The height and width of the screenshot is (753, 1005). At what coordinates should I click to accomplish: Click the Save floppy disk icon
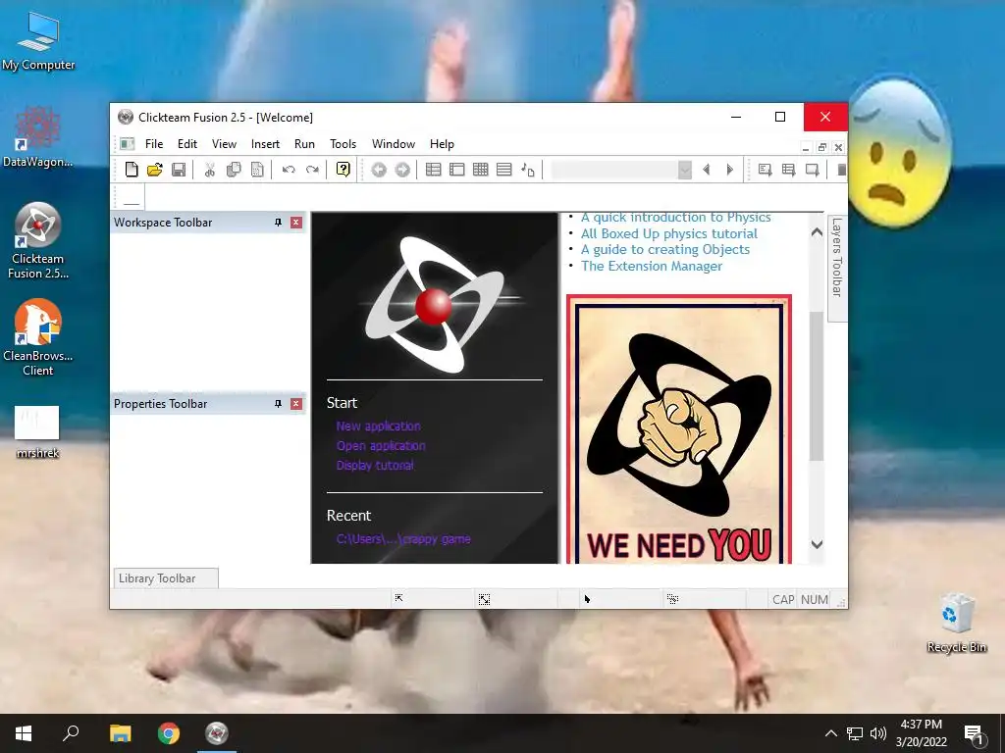tap(179, 170)
